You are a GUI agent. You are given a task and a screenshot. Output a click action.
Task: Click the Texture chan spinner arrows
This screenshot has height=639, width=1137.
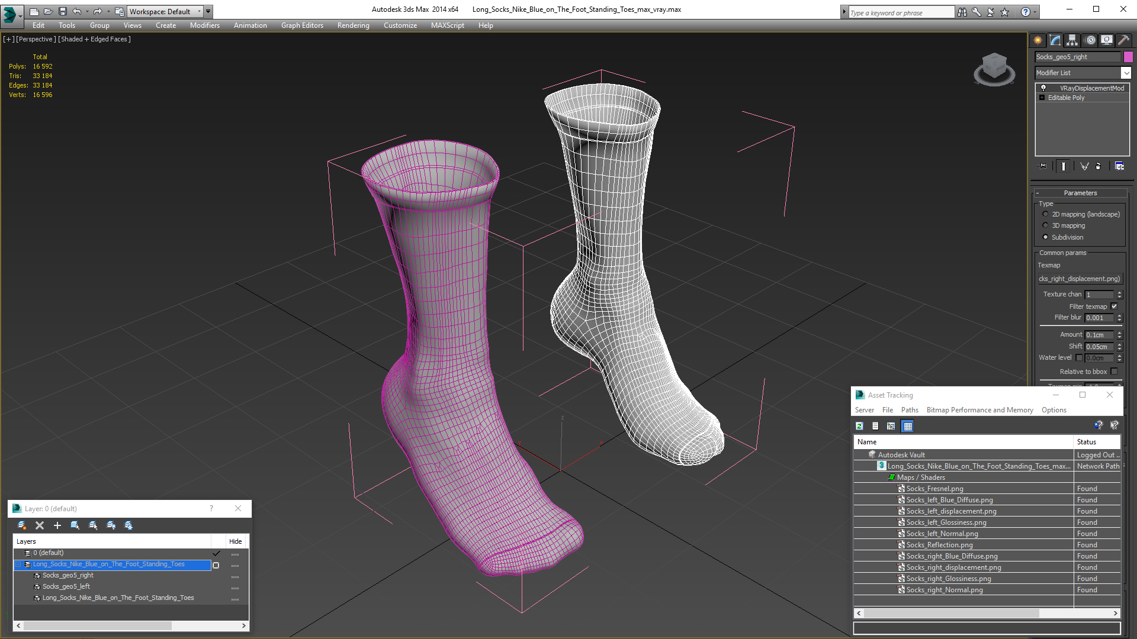point(1119,295)
